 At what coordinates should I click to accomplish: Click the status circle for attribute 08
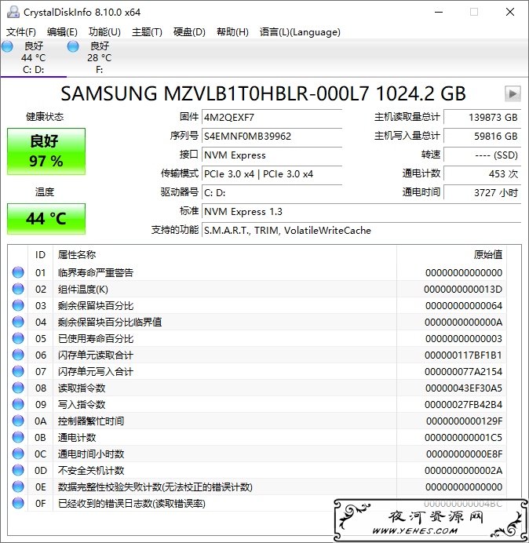pyautogui.click(x=18, y=388)
